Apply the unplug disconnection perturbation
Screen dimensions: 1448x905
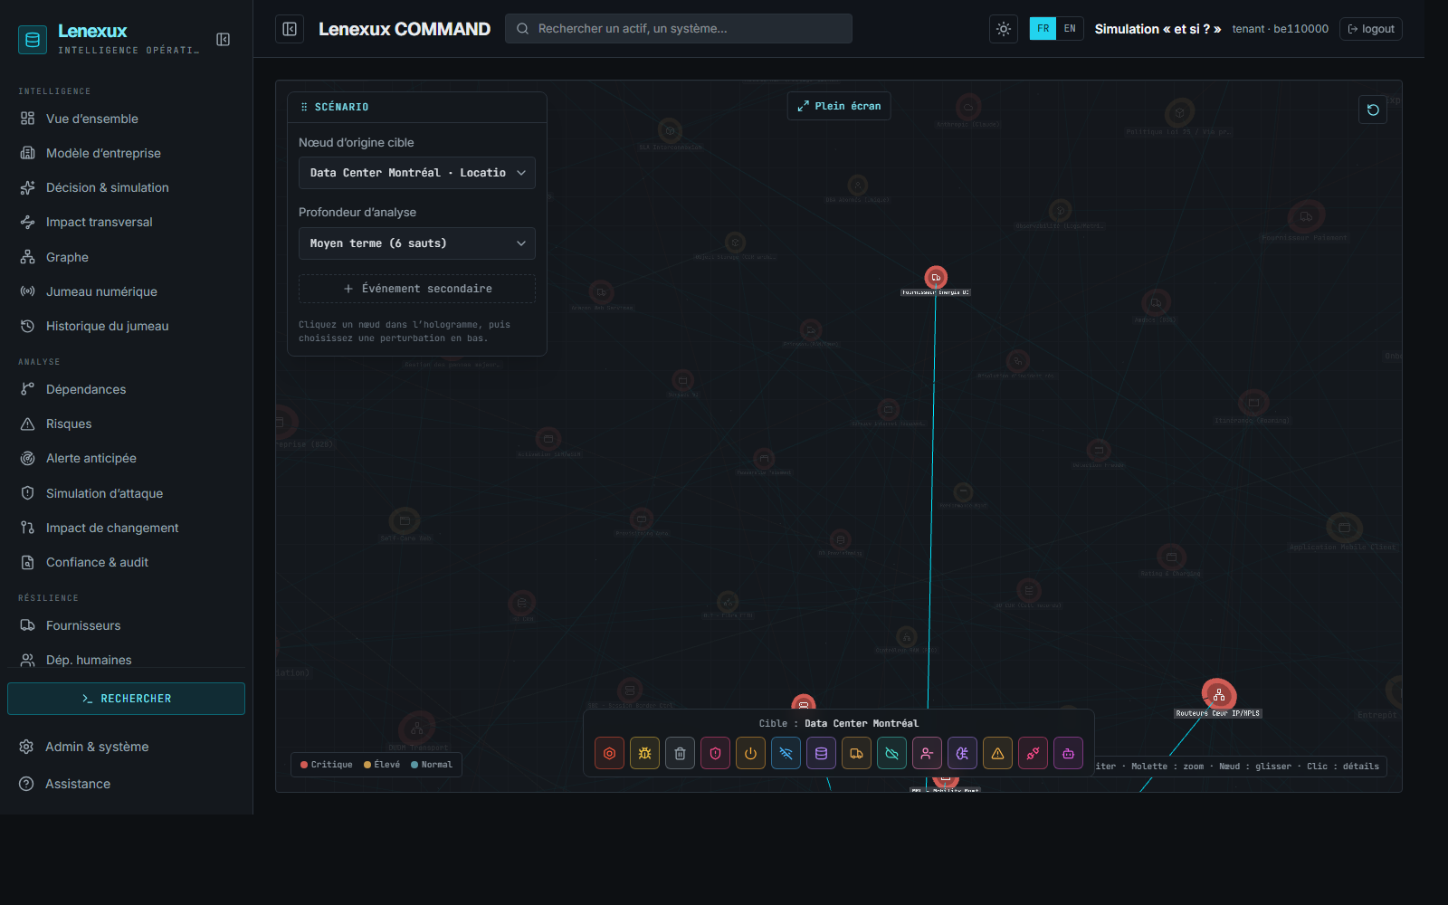(x=1033, y=753)
